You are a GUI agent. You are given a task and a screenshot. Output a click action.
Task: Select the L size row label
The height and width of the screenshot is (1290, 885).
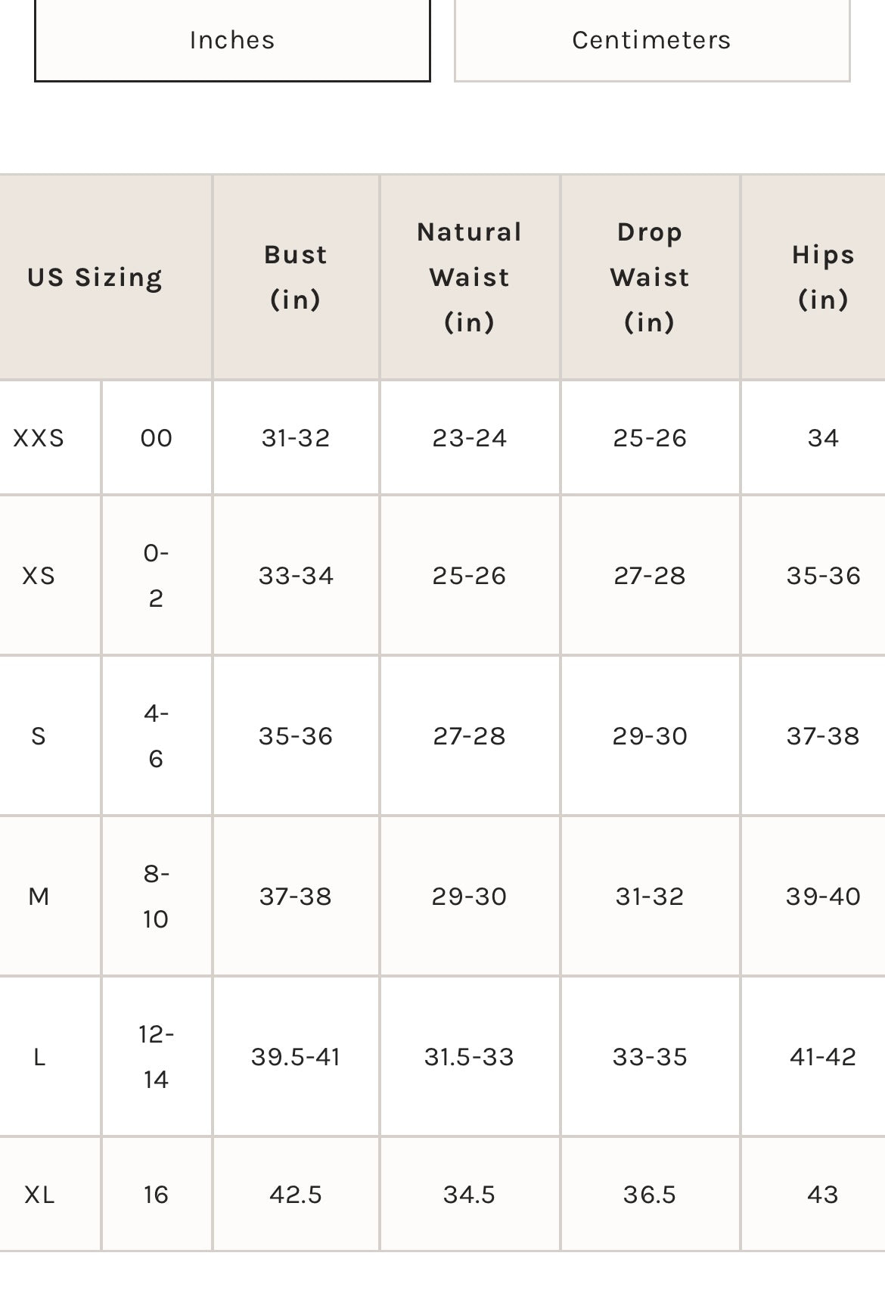click(x=39, y=1057)
